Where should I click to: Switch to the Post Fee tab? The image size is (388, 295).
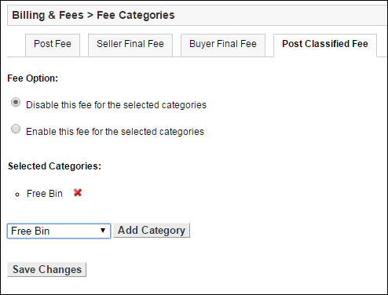pos(53,45)
